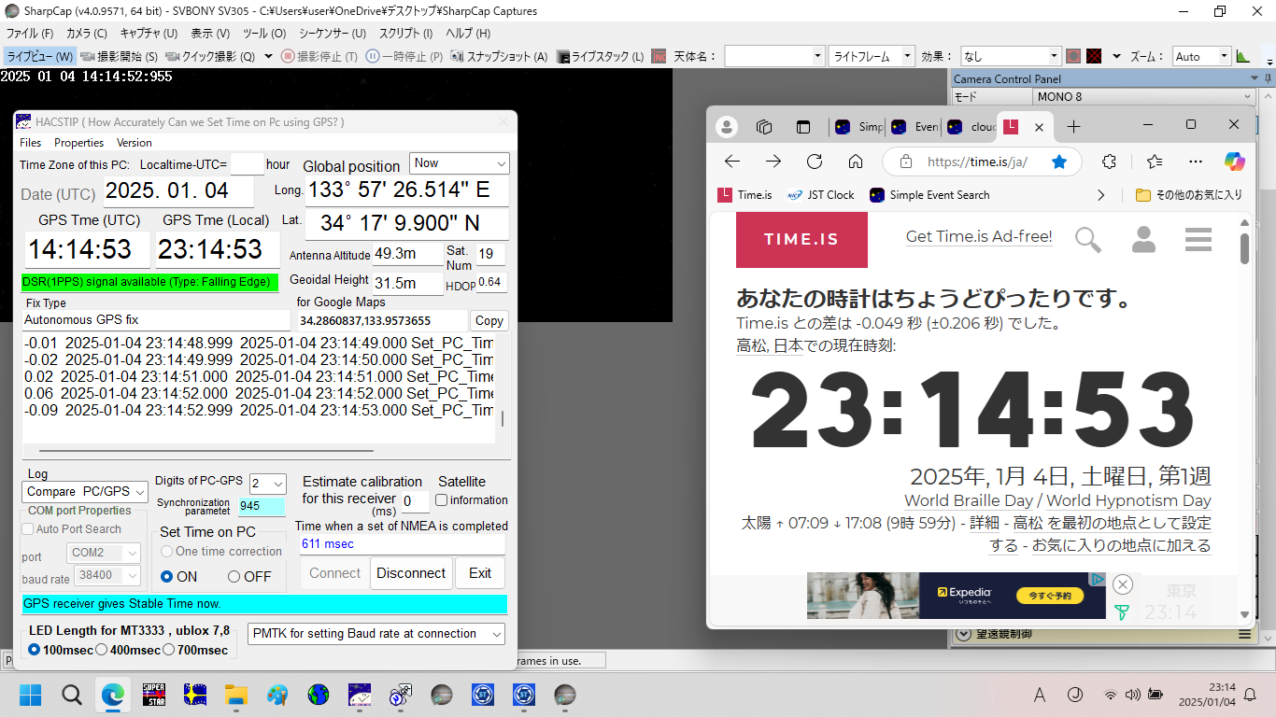Viewport: 1276px width, 717px height.
Task: Click the Copilot icon in Edge
Action: click(1235, 162)
